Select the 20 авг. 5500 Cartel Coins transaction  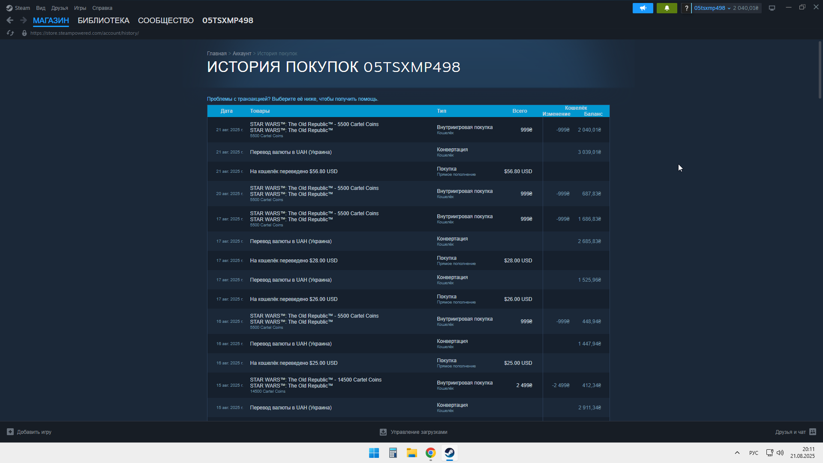(x=408, y=194)
